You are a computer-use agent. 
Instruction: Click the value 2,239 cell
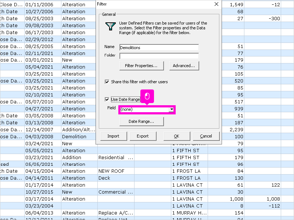(x=233, y=130)
